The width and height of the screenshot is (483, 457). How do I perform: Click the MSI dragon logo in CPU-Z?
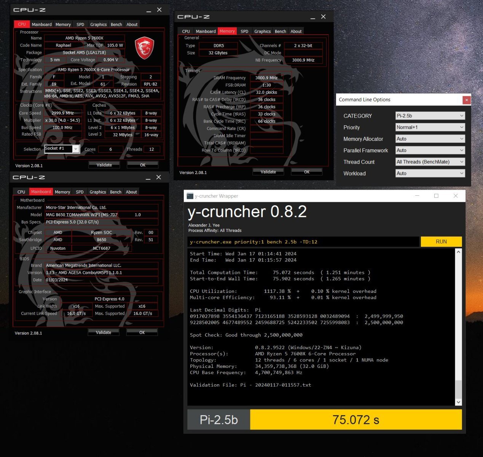145,48
